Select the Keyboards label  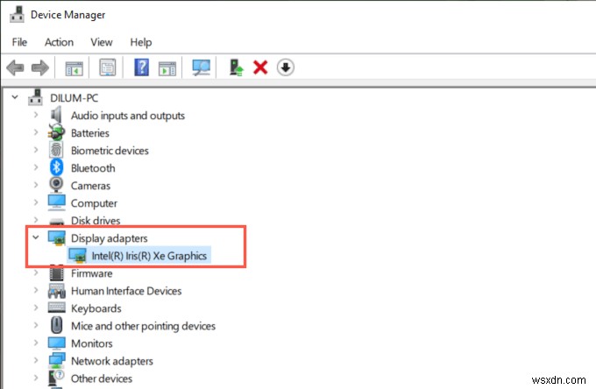coord(96,308)
